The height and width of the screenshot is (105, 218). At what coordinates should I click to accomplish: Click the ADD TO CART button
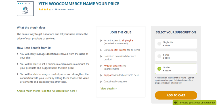coord(176,95)
